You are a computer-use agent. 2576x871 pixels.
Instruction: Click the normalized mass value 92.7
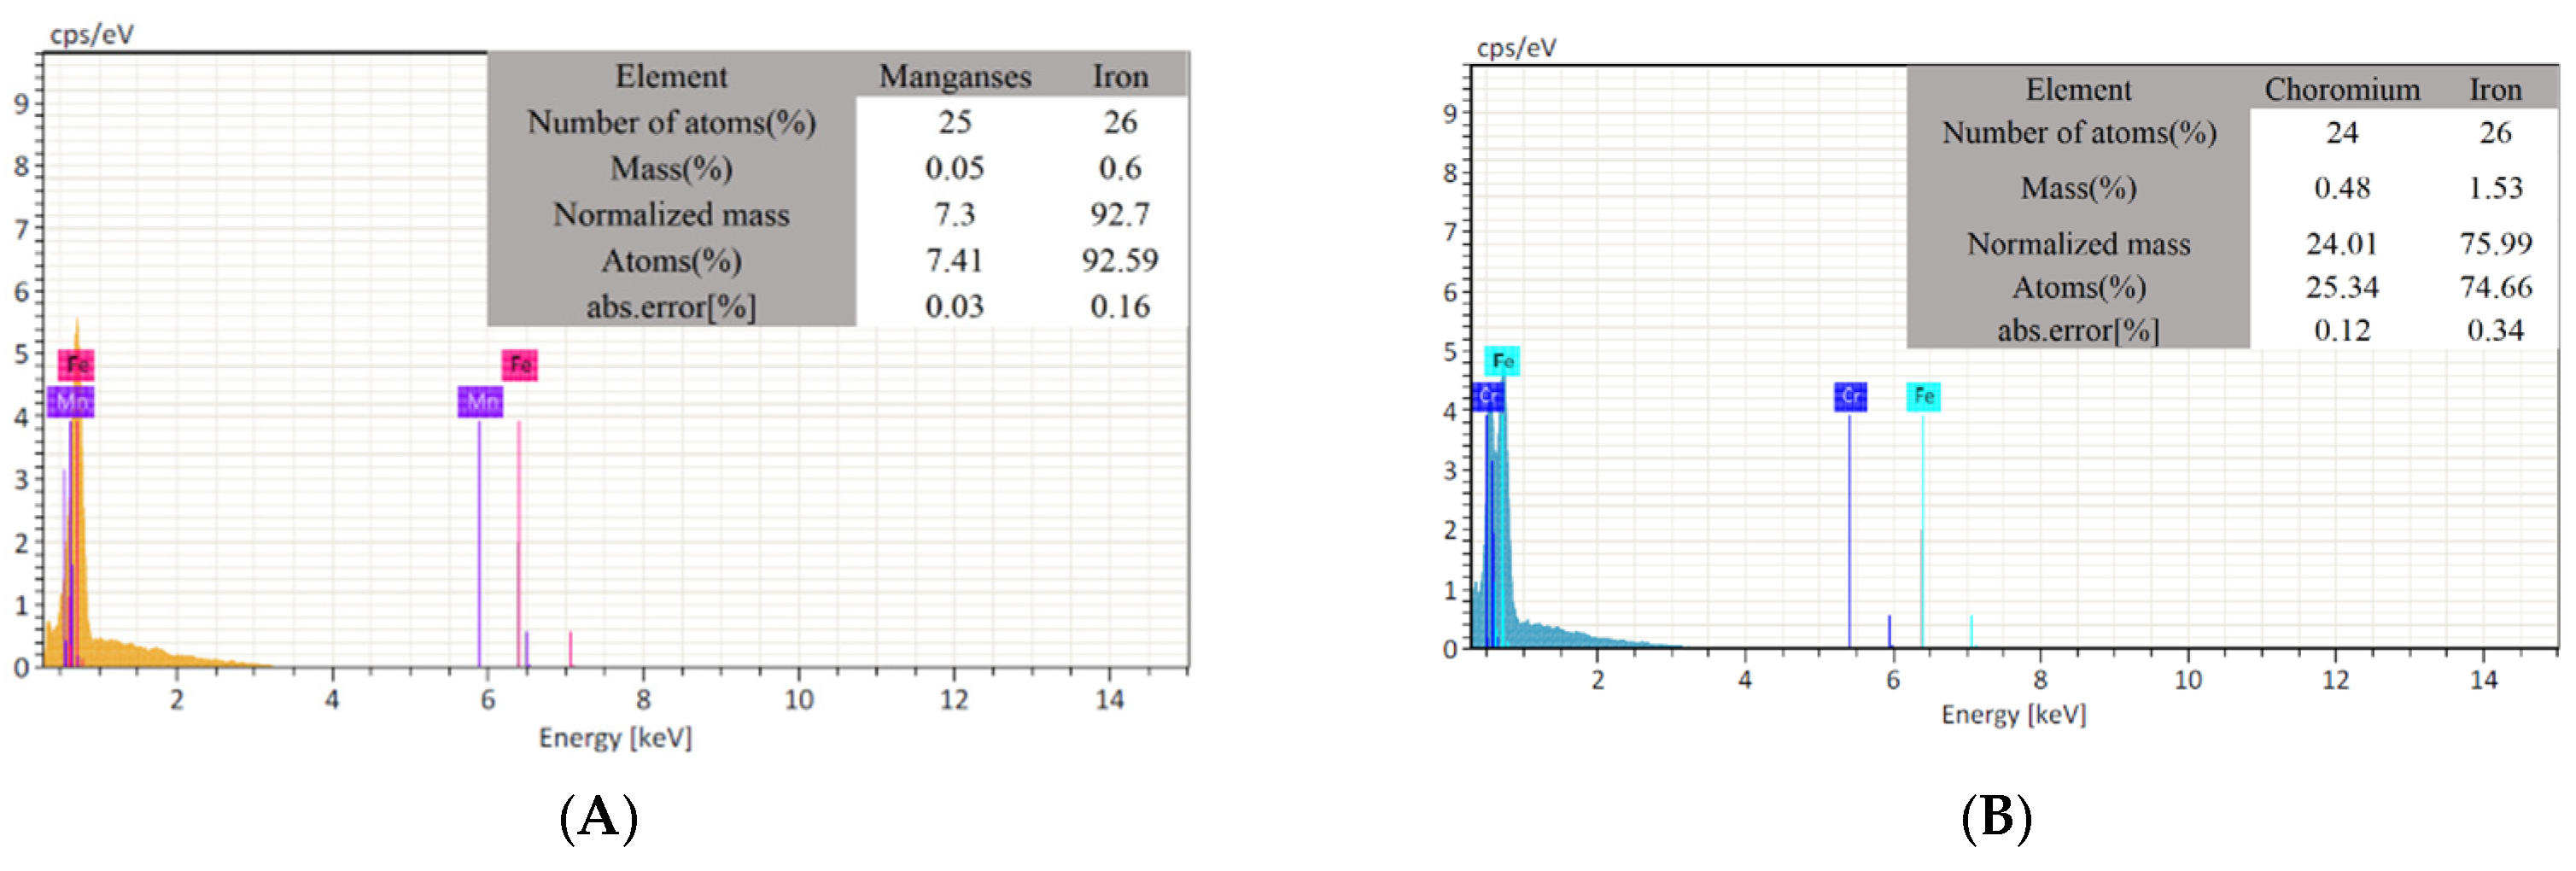click(x=1120, y=215)
